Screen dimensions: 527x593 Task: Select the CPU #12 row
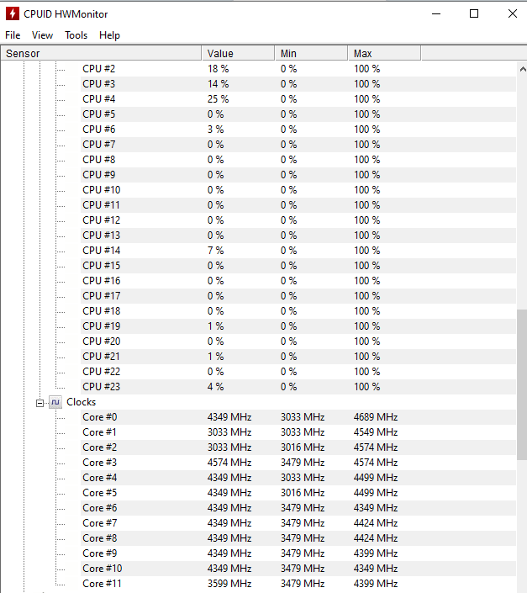(298, 220)
